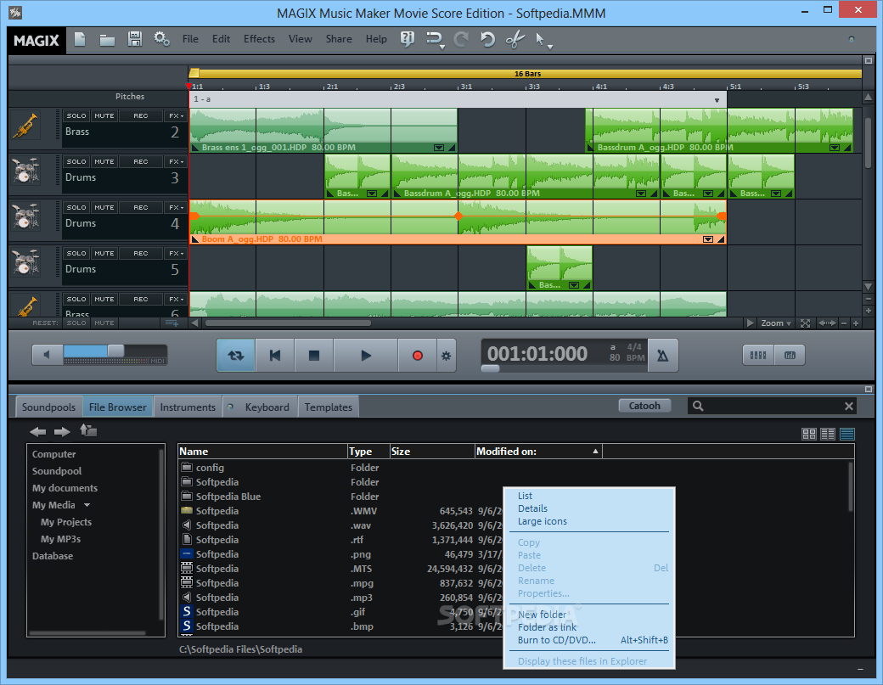
Task: Switch to the Soundpools tab
Action: click(48, 407)
